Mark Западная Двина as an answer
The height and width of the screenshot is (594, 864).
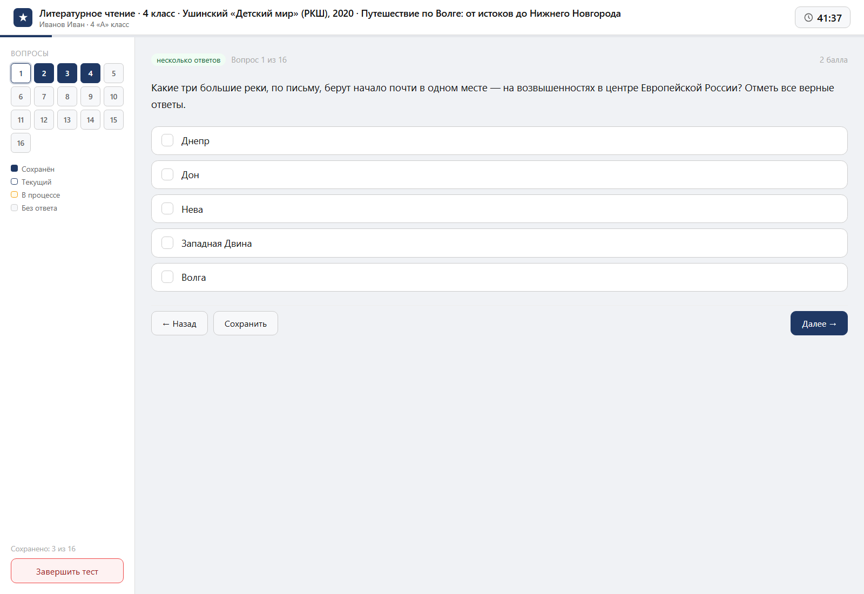[x=167, y=243]
